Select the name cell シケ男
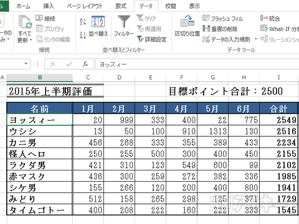Viewport: 299px width, 224px height. point(40,187)
